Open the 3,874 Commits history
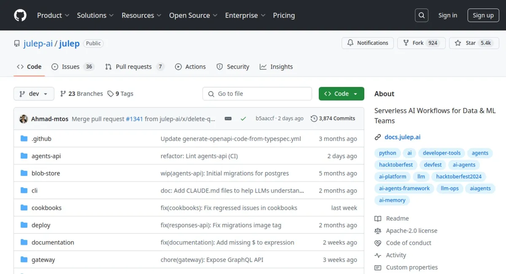Image resolution: width=506 pixels, height=274 pixels. [333, 118]
